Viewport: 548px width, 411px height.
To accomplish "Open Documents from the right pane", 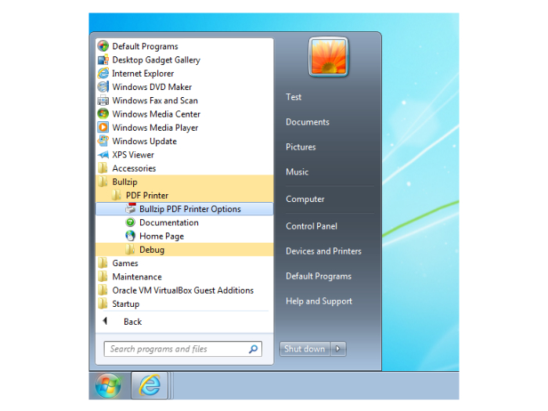I will [308, 122].
